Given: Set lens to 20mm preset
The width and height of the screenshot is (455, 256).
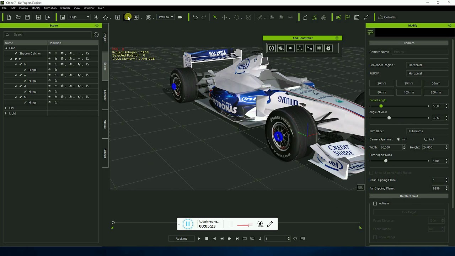Looking at the screenshot, I should [x=382, y=83].
